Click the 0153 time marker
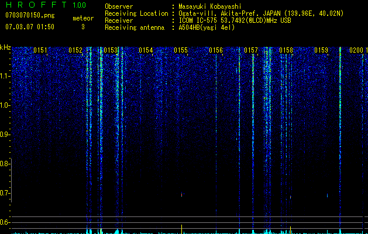Viewport: 368px width, 234px height. [111, 50]
